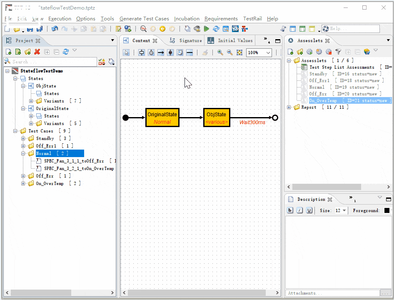The height and width of the screenshot is (300, 394).
Task: Open the Execution menu
Action: pos(60,19)
